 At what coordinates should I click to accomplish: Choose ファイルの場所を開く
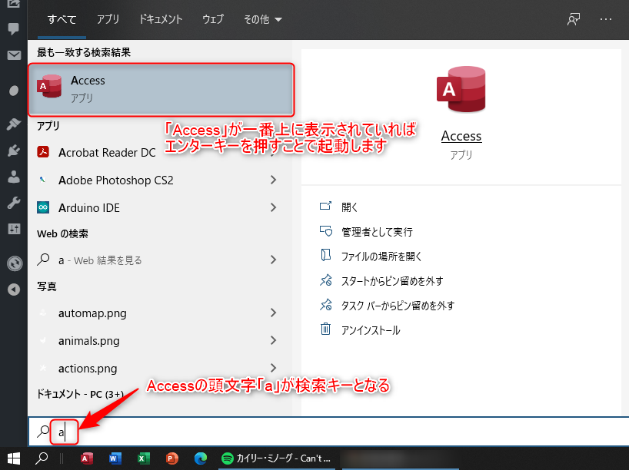(x=381, y=257)
